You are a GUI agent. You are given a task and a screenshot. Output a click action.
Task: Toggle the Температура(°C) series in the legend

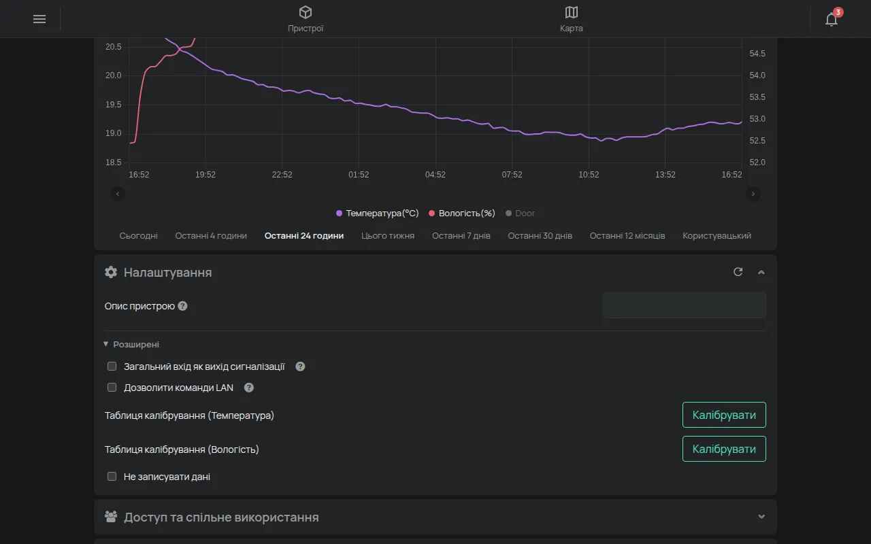coord(378,214)
